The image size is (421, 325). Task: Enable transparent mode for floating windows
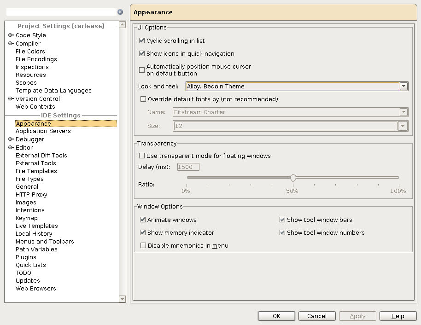pos(142,156)
